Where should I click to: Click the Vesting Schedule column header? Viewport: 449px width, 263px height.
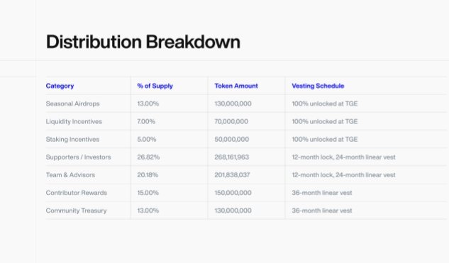pyautogui.click(x=318, y=86)
